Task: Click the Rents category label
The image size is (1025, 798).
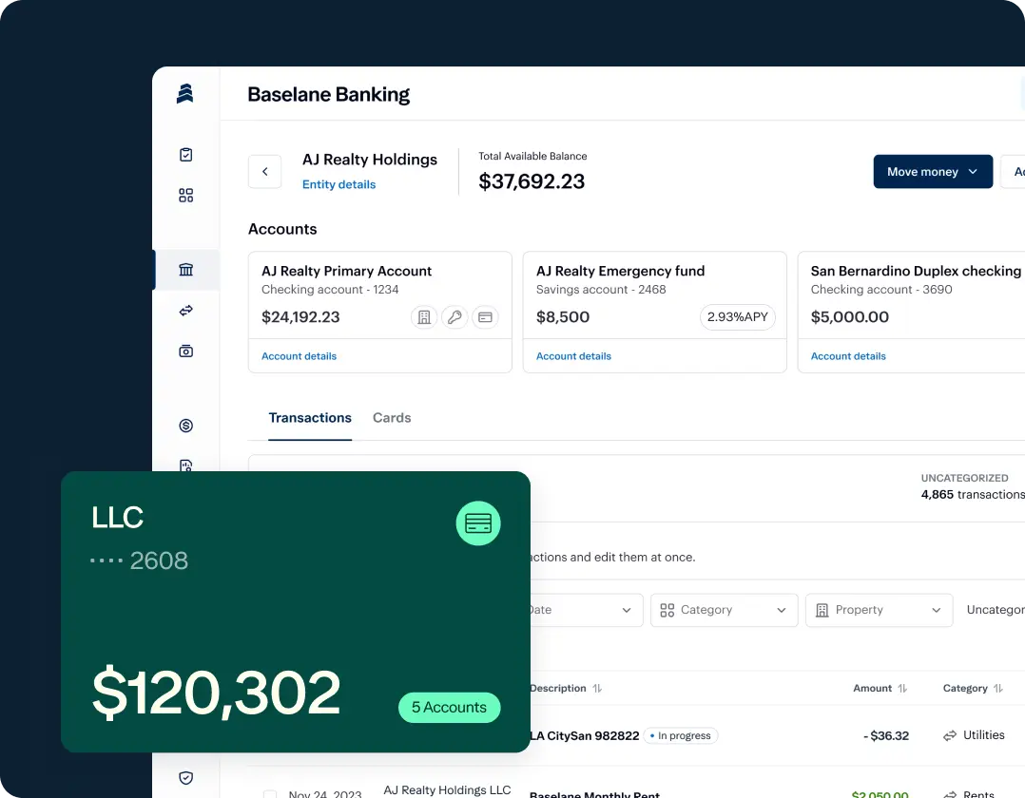Action: 977,794
